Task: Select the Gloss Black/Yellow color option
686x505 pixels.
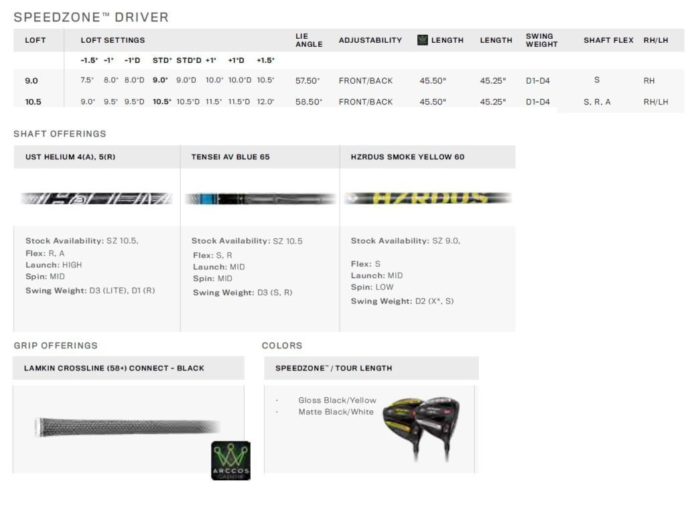Action: coord(338,401)
